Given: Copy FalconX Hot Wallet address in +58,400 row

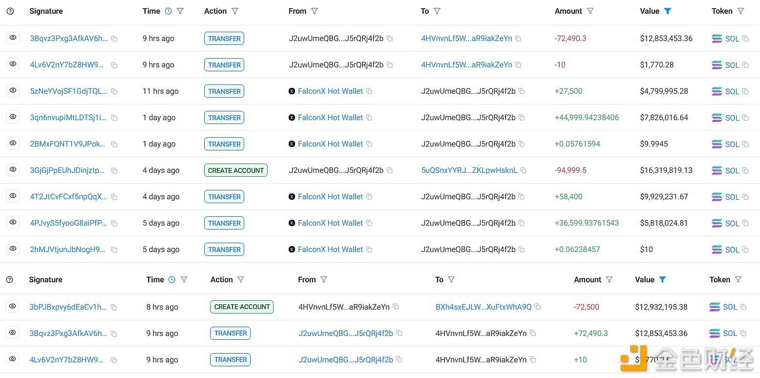Looking at the screenshot, I should [369, 197].
